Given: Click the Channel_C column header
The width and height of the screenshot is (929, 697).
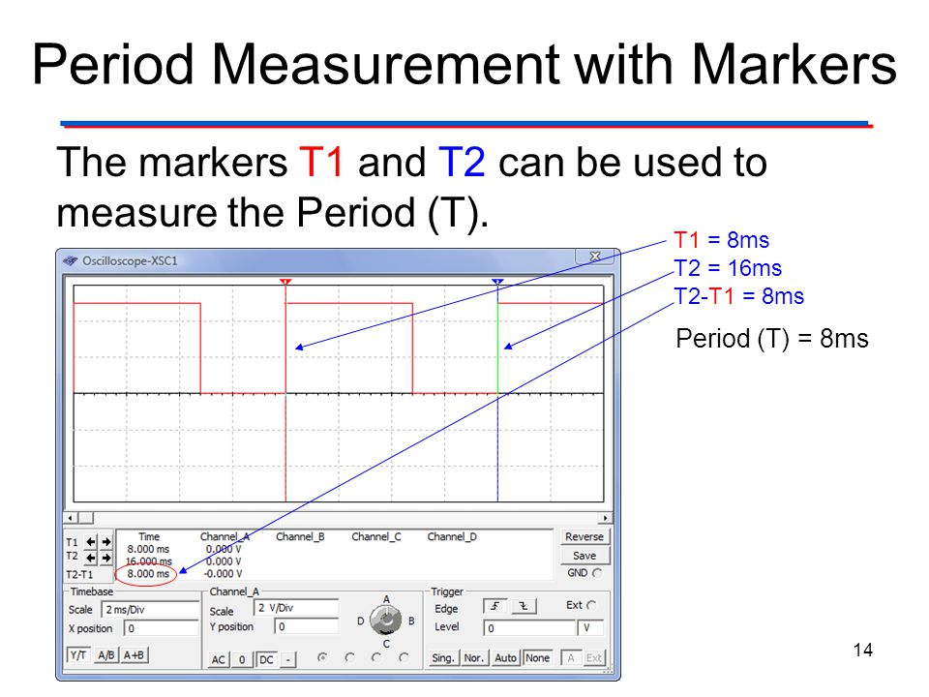Looking at the screenshot, I should pos(376,536).
